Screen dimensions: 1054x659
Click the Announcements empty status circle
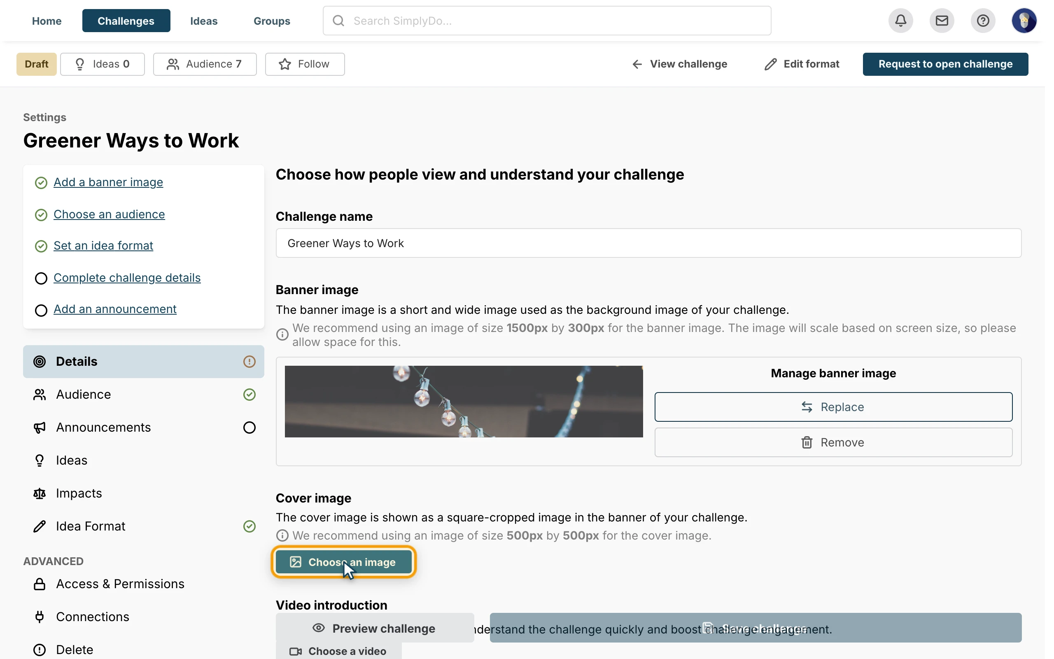(249, 428)
